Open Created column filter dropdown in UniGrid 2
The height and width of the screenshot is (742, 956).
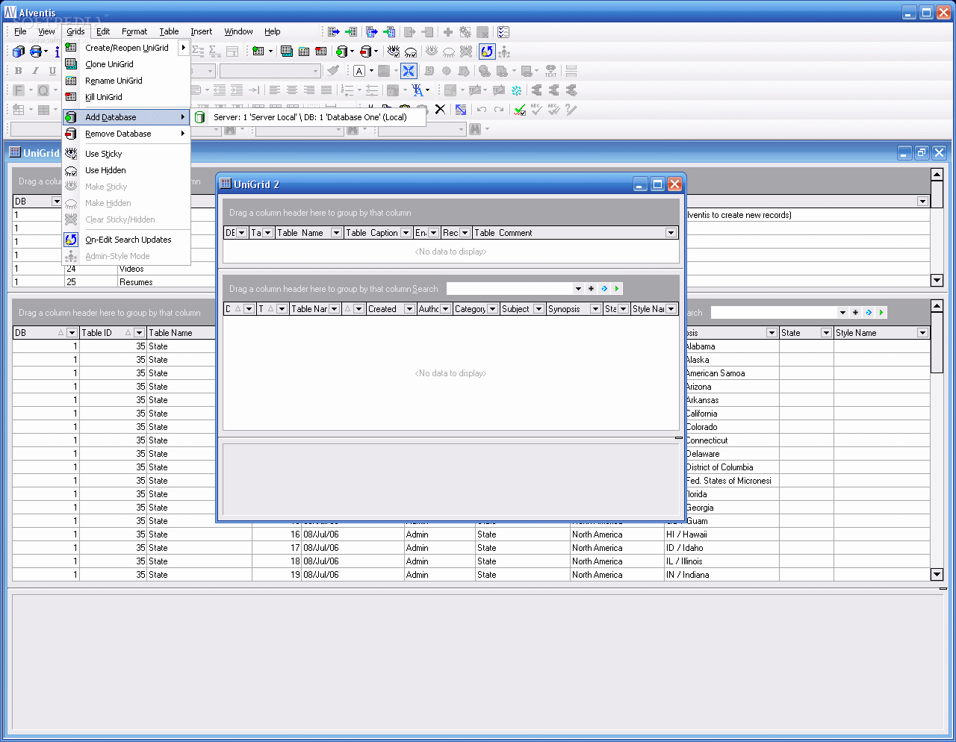click(x=409, y=309)
